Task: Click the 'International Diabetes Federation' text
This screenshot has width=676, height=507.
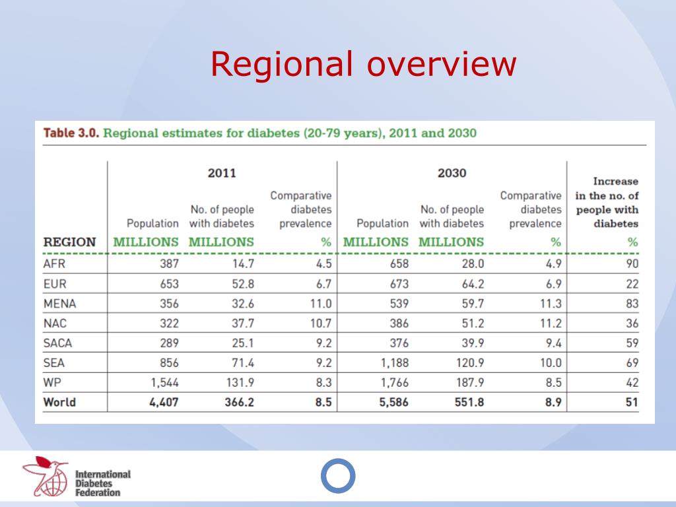Action: [x=102, y=483]
